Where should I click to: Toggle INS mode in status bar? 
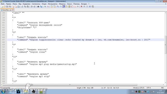[x=162, y=88]
